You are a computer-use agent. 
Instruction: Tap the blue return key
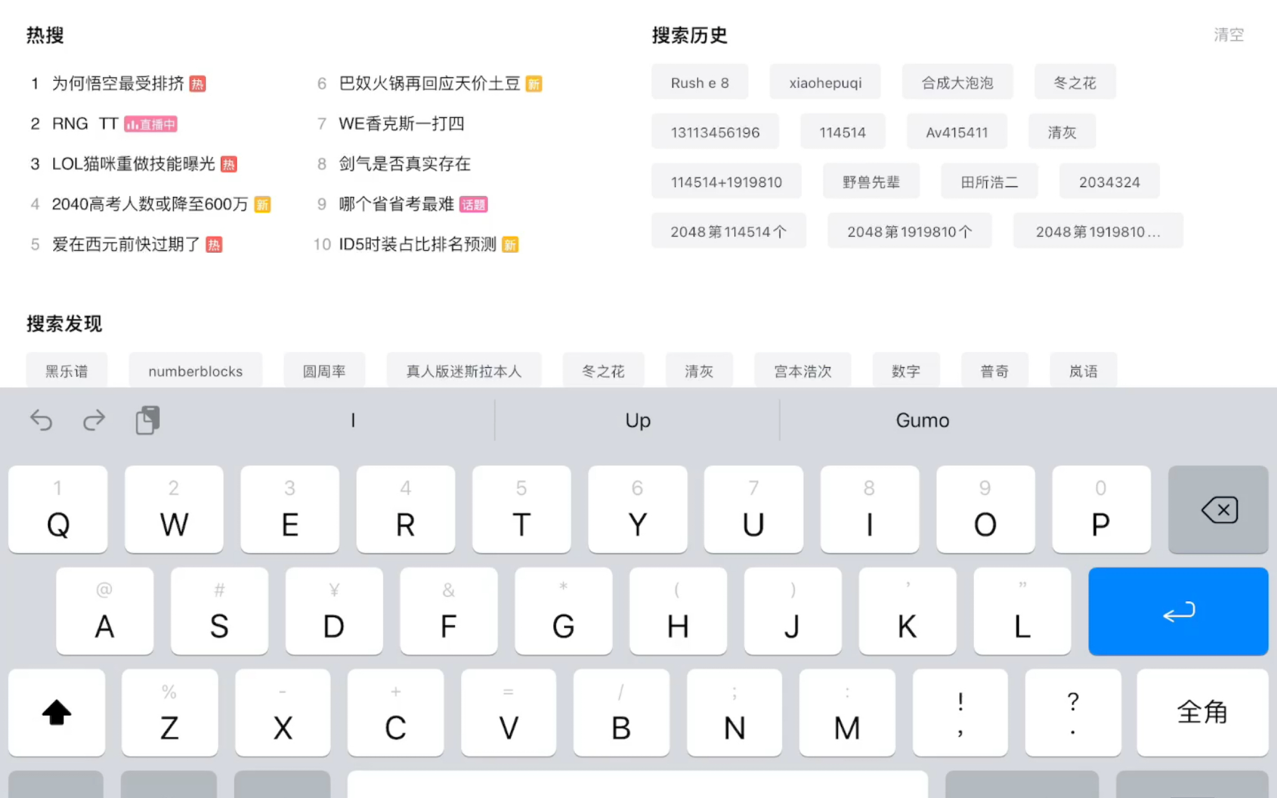coord(1178,611)
